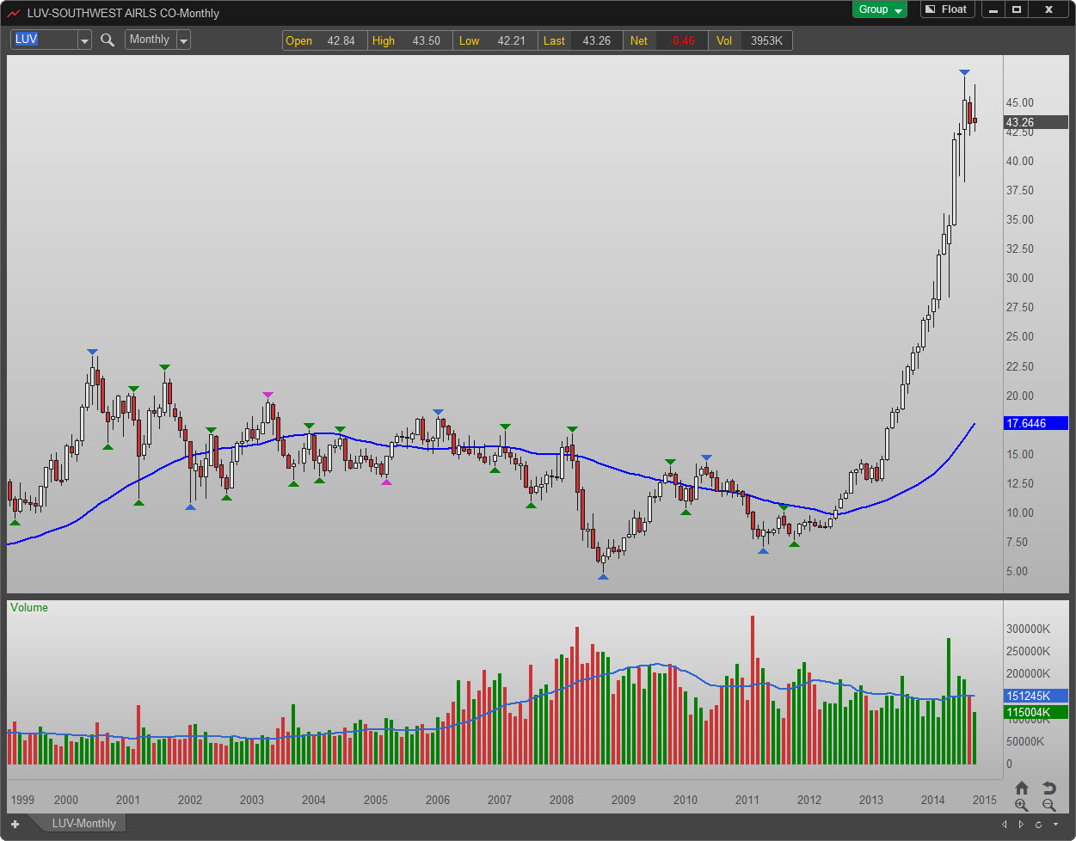Click the add new tab plus icon
The height and width of the screenshot is (841, 1076).
pos(15,824)
